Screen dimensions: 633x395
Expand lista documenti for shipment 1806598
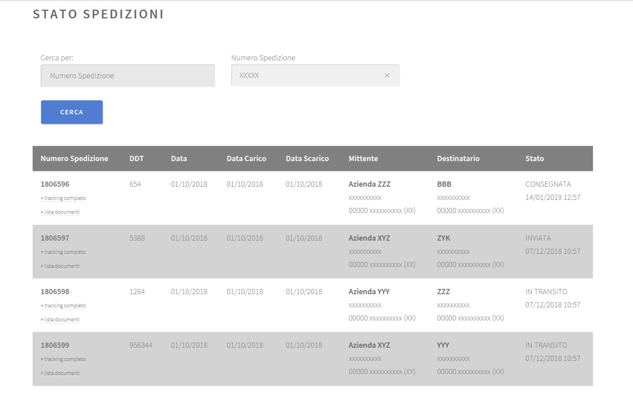60,320
